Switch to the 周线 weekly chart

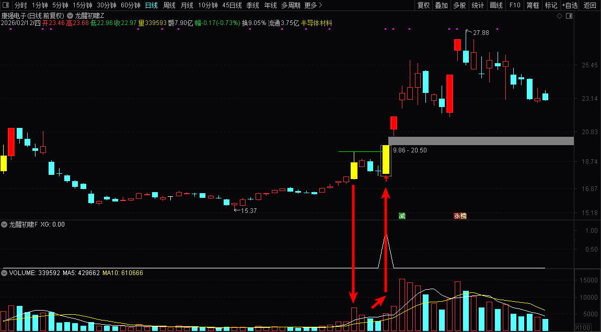(x=169, y=5)
